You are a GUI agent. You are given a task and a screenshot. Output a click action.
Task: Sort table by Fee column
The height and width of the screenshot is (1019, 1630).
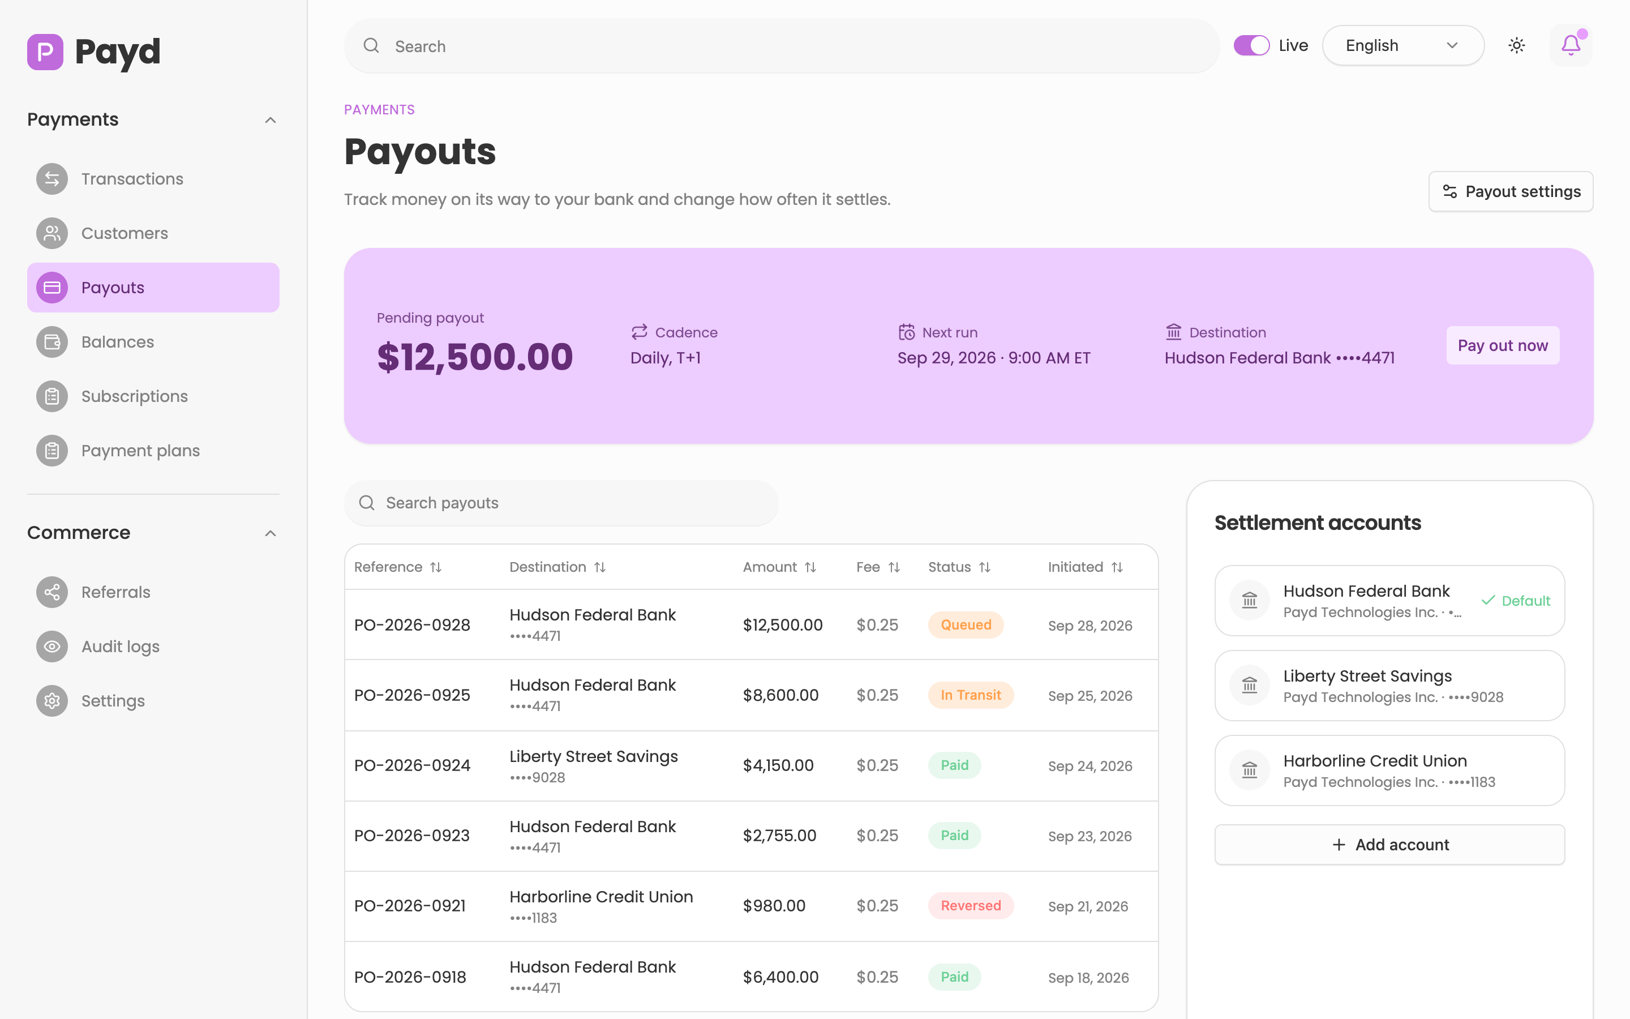[x=878, y=567]
